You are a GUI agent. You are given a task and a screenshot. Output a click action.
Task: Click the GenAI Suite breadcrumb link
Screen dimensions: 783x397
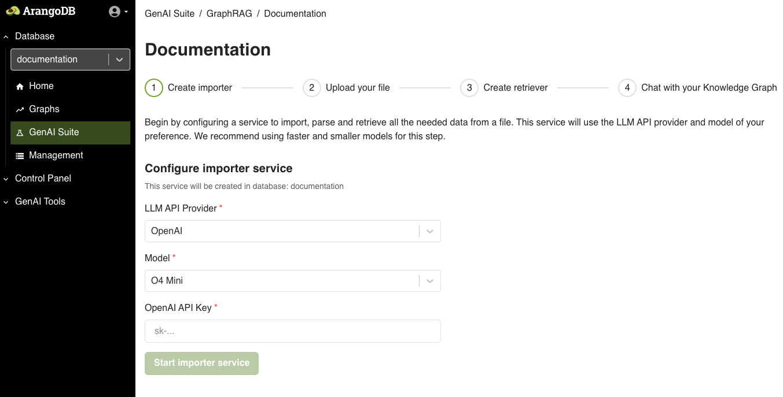pyautogui.click(x=170, y=13)
